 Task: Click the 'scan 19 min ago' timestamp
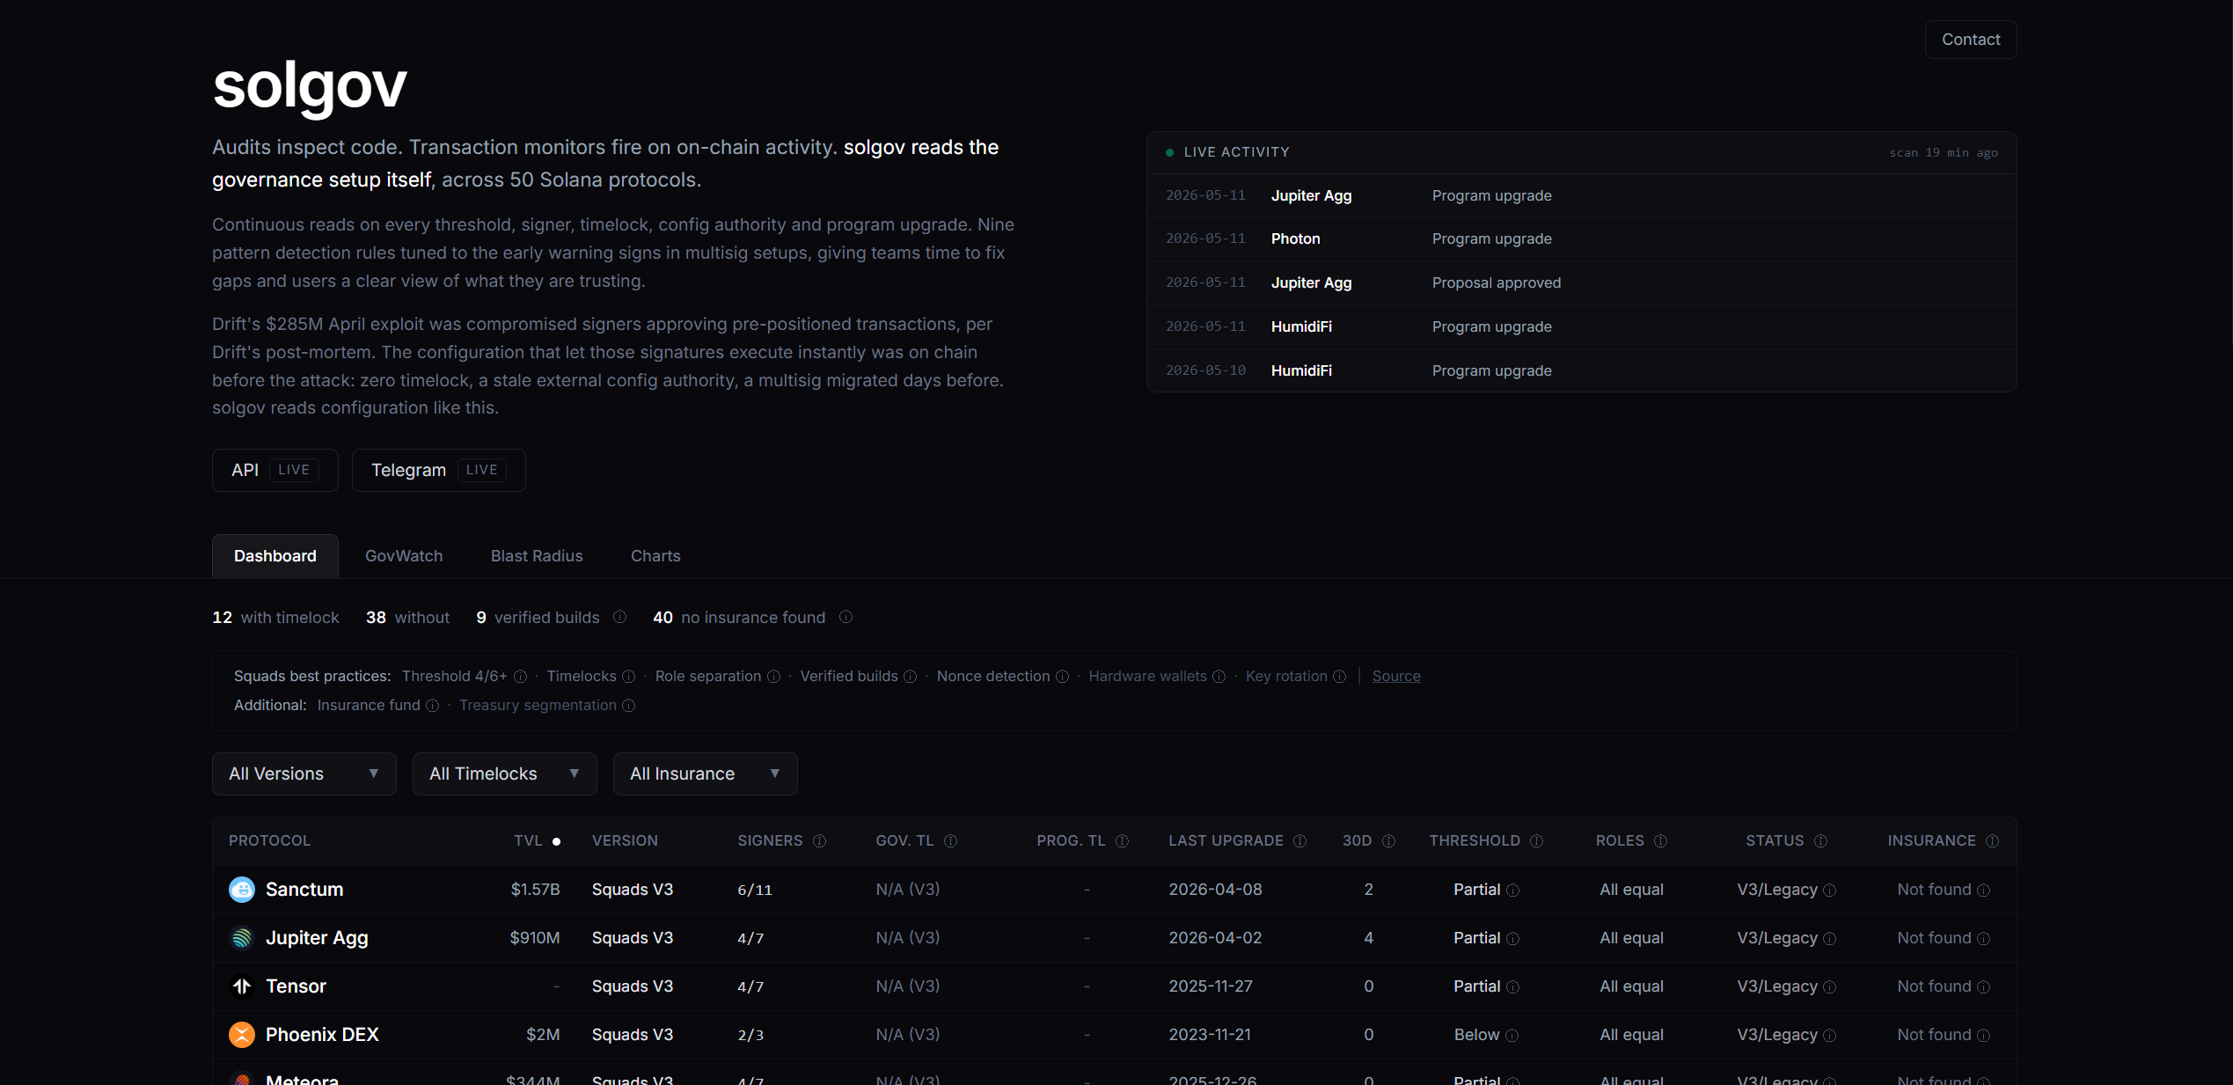coord(1944,153)
